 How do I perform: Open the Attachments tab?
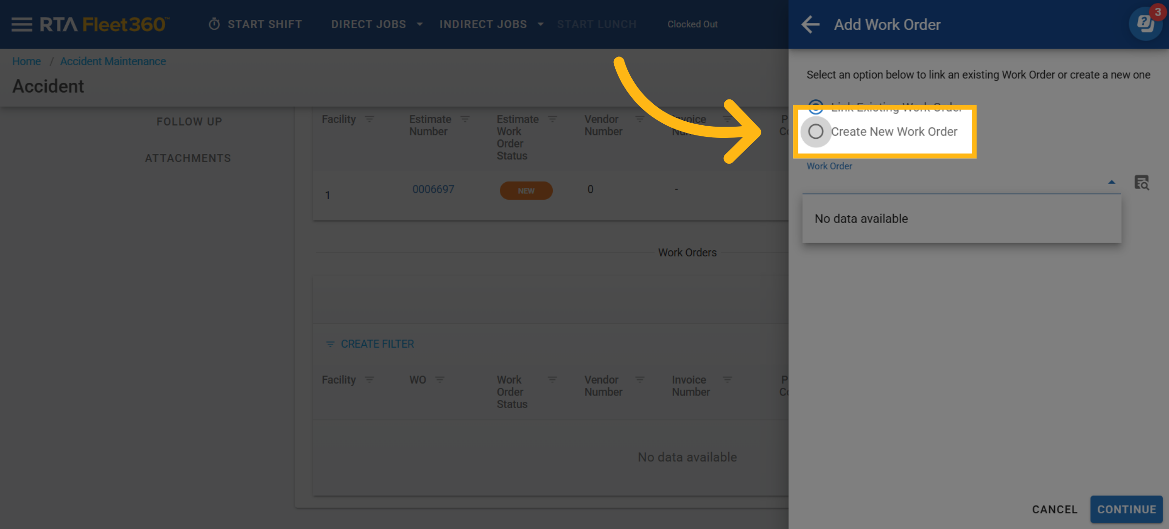point(188,158)
